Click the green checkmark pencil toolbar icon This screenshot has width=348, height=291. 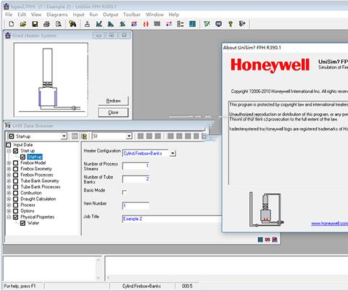[207, 24]
